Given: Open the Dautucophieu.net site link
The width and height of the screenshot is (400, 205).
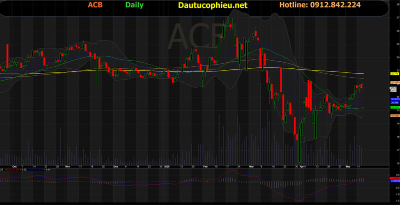Looking at the screenshot, I should [x=213, y=5].
